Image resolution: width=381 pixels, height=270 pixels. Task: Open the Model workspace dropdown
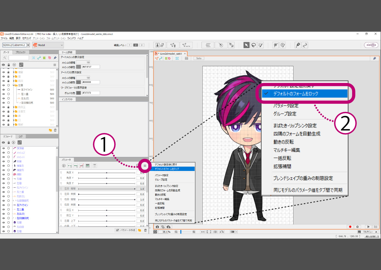[x=48, y=45]
